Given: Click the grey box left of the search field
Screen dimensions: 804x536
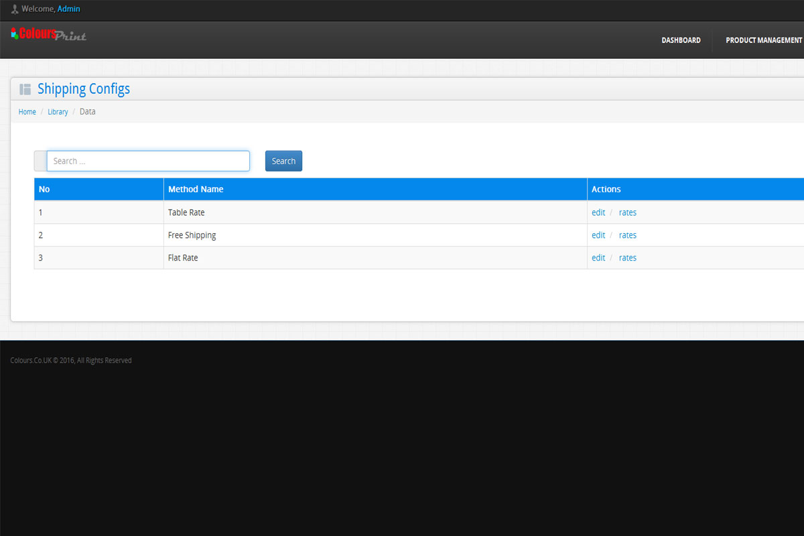Looking at the screenshot, I should (x=40, y=161).
